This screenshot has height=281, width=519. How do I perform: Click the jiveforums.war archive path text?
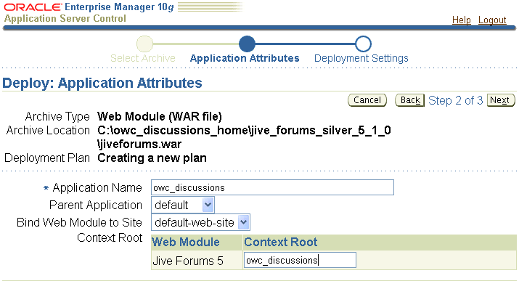(139, 144)
